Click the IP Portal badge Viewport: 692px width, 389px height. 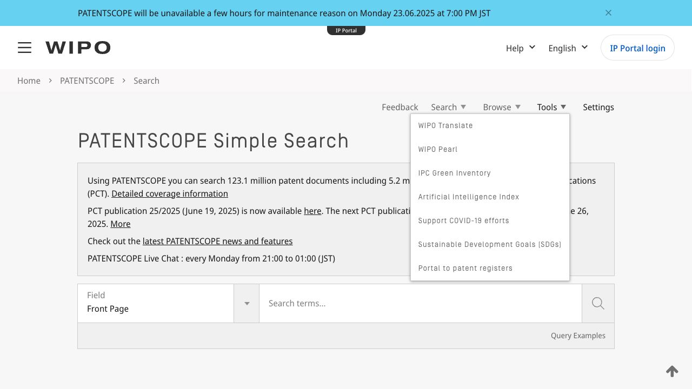(346, 30)
